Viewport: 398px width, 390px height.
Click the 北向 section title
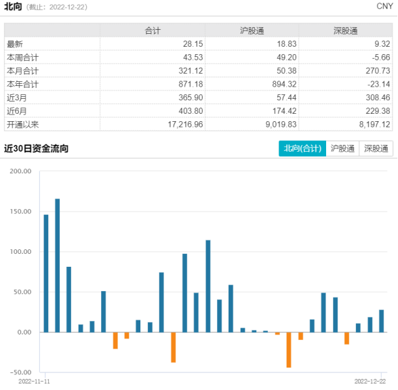[x=13, y=6]
